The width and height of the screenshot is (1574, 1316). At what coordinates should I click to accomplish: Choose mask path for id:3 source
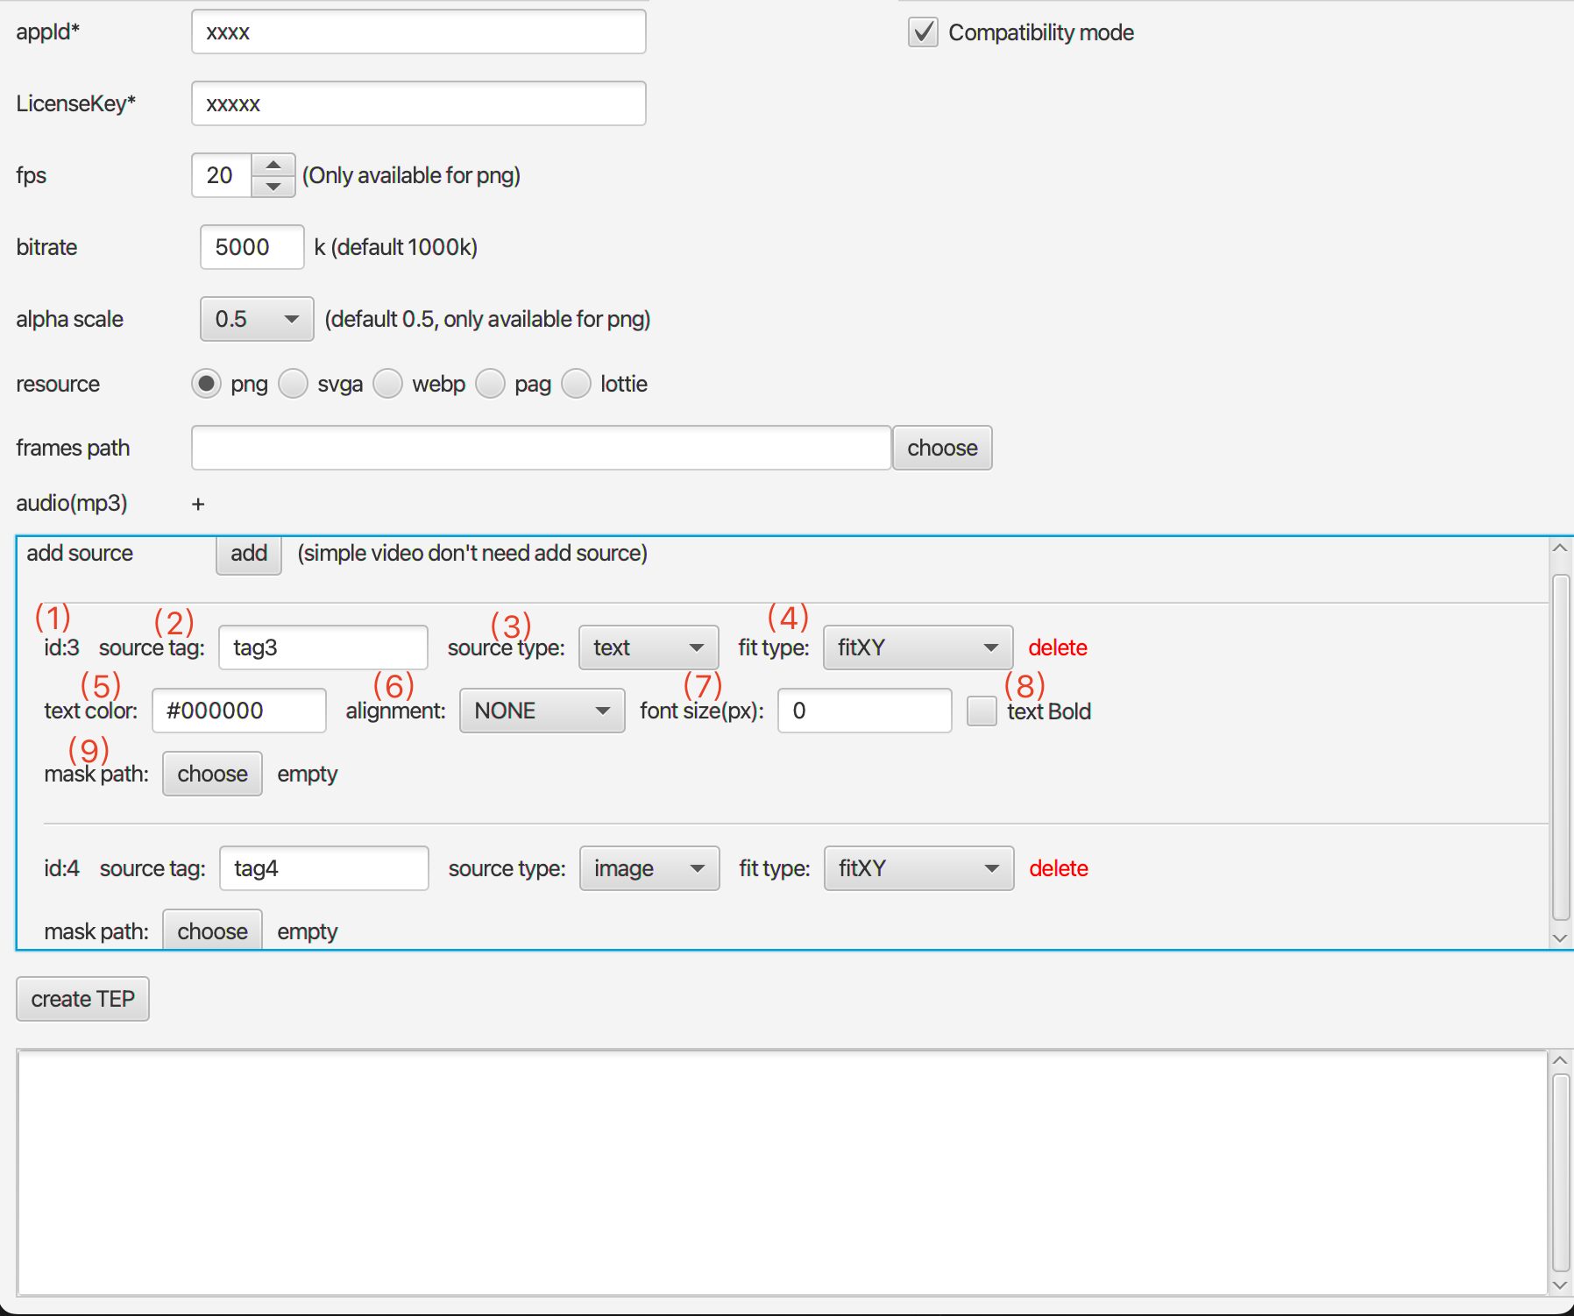coord(213,774)
